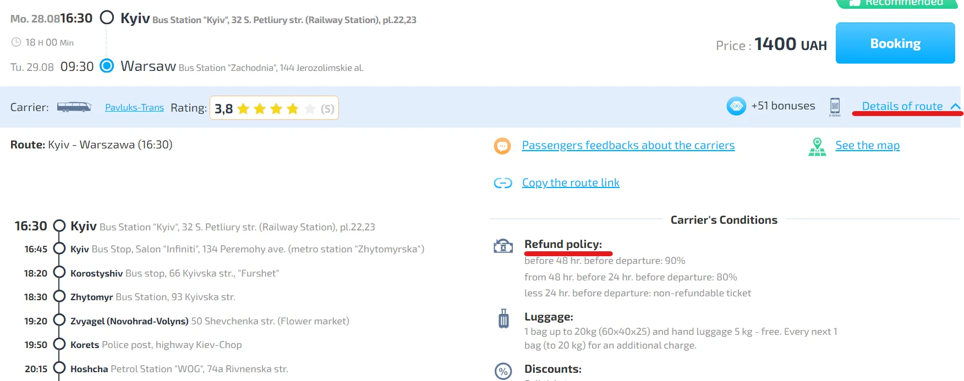Click the luggage suitcase icon
Image resolution: width=964 pixels, height=381 pixels.
pyautogui.click(x=503, y=319)
